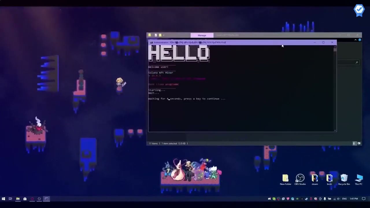
Task: Open Microsoft Store from the taskbar
Action: (25, 199)
